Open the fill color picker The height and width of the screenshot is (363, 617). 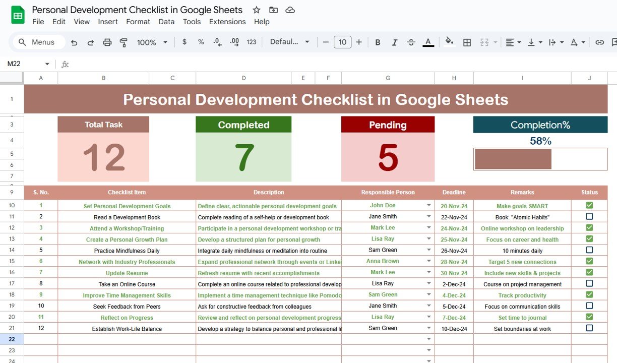point(449,42)
